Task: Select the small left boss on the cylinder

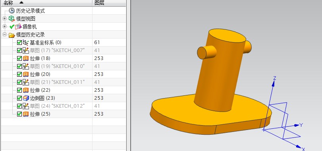Action: [206, 52]
